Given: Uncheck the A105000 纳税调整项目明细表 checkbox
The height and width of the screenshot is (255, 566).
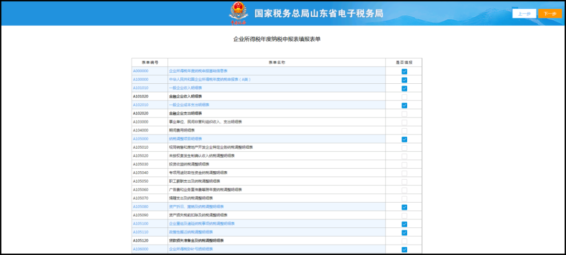Looking at the screenshot, I should tap(404, 139).
